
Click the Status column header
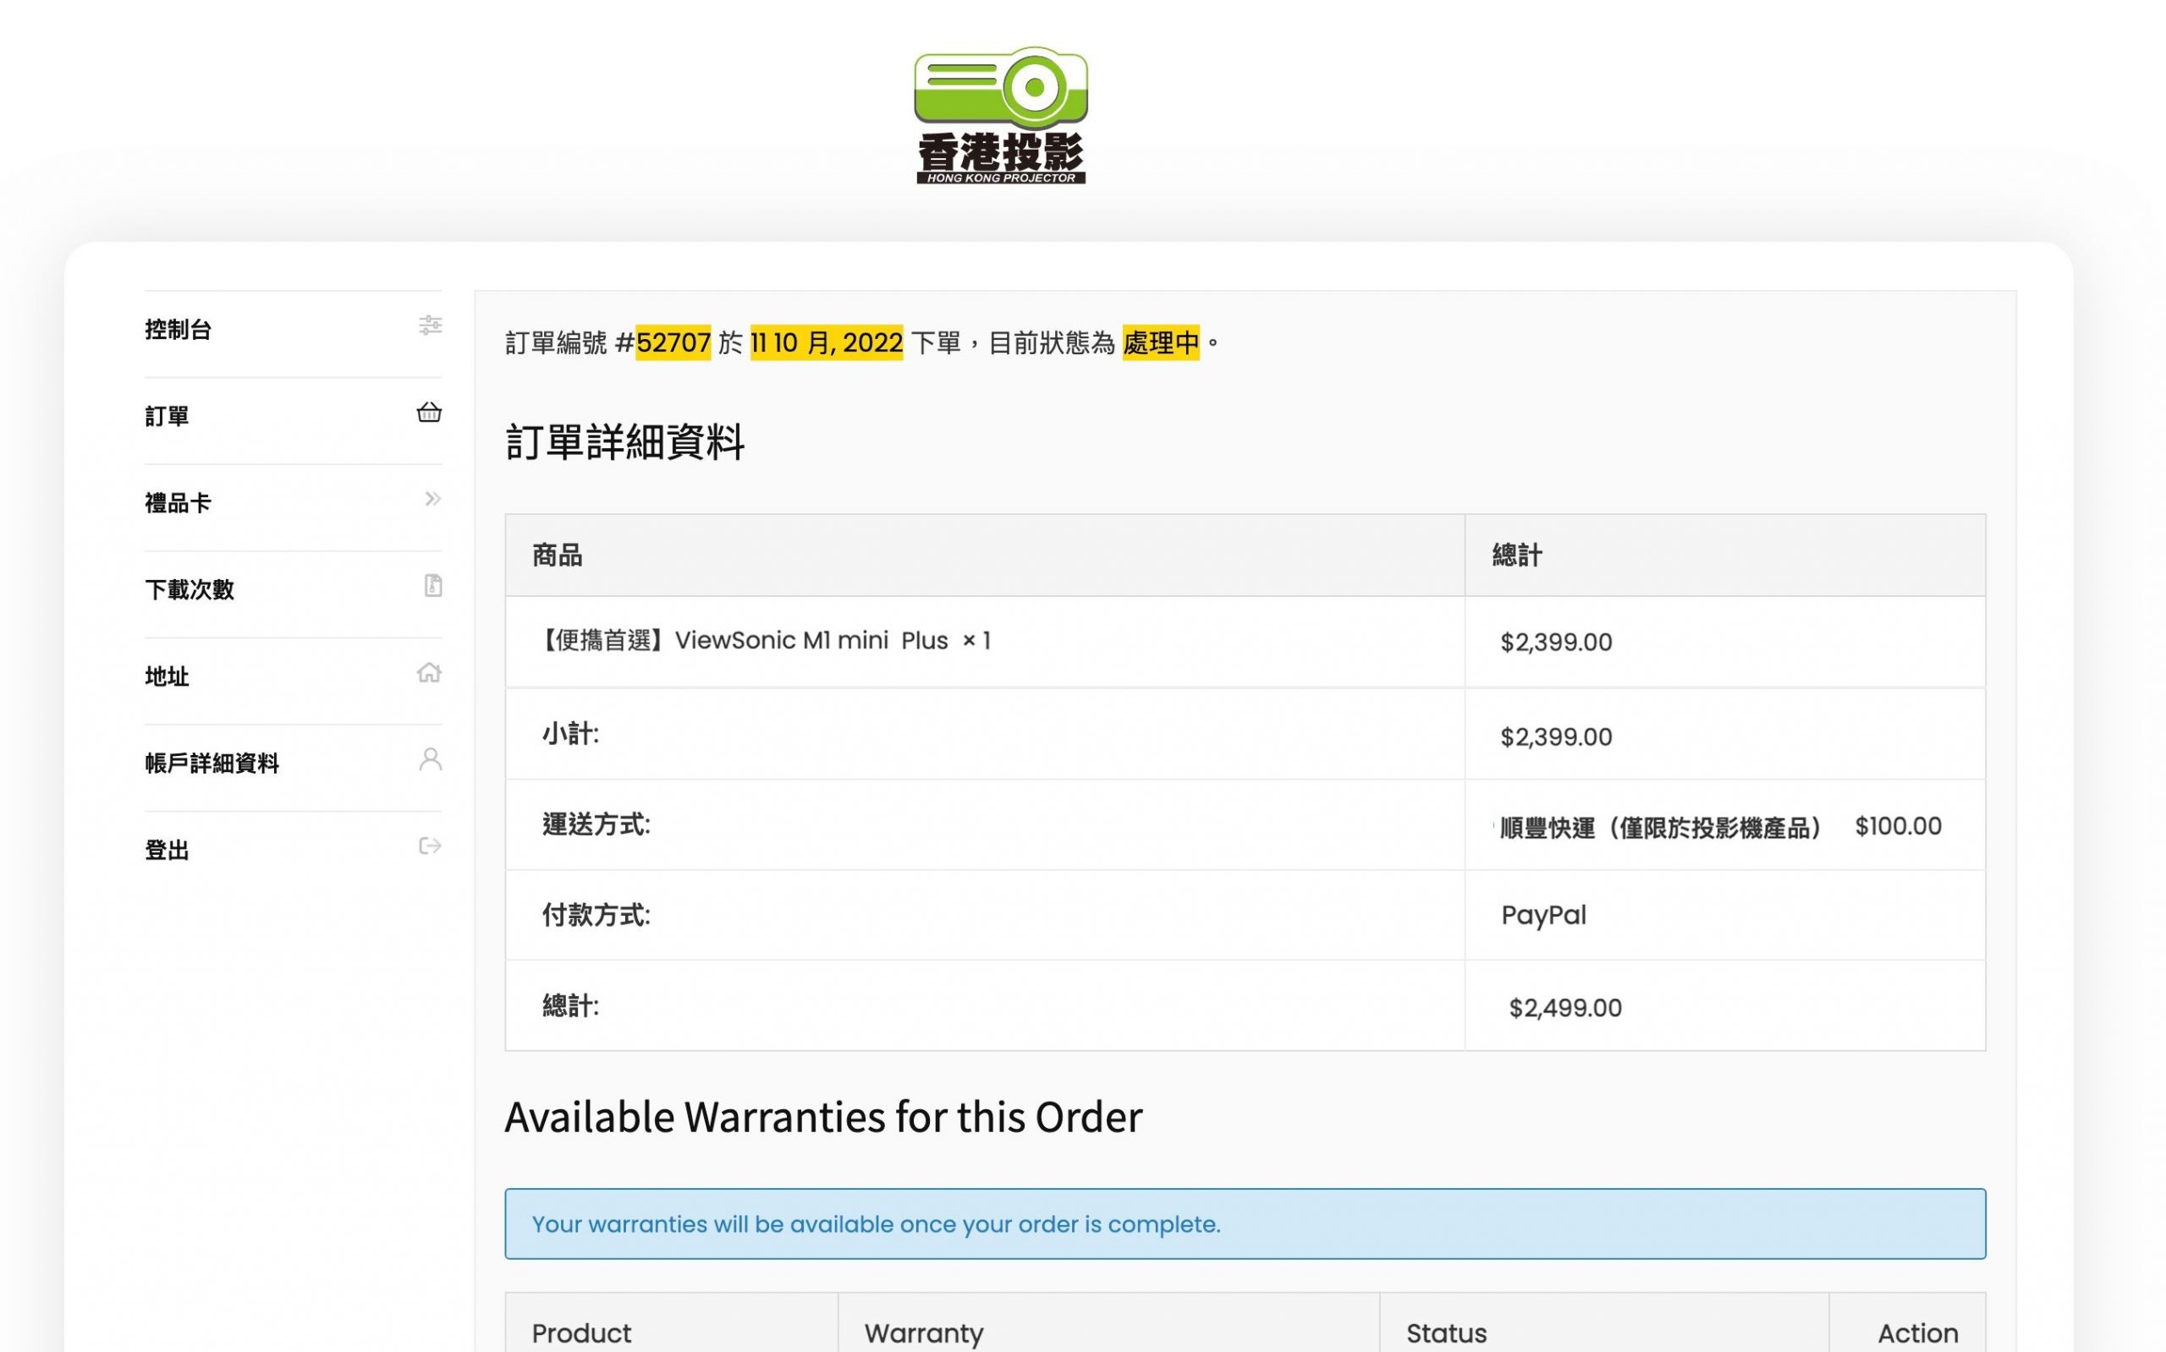(x=1447, y=1333)
